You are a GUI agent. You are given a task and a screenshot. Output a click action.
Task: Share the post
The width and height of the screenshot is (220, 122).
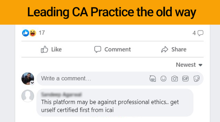tap(174, 49)
